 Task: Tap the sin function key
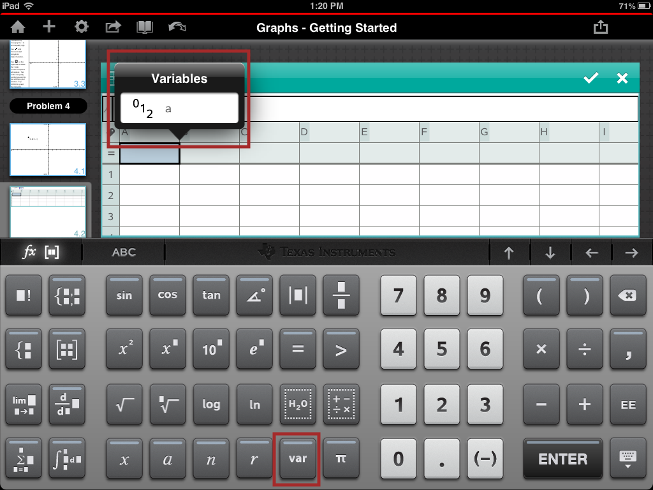point(124,295)
